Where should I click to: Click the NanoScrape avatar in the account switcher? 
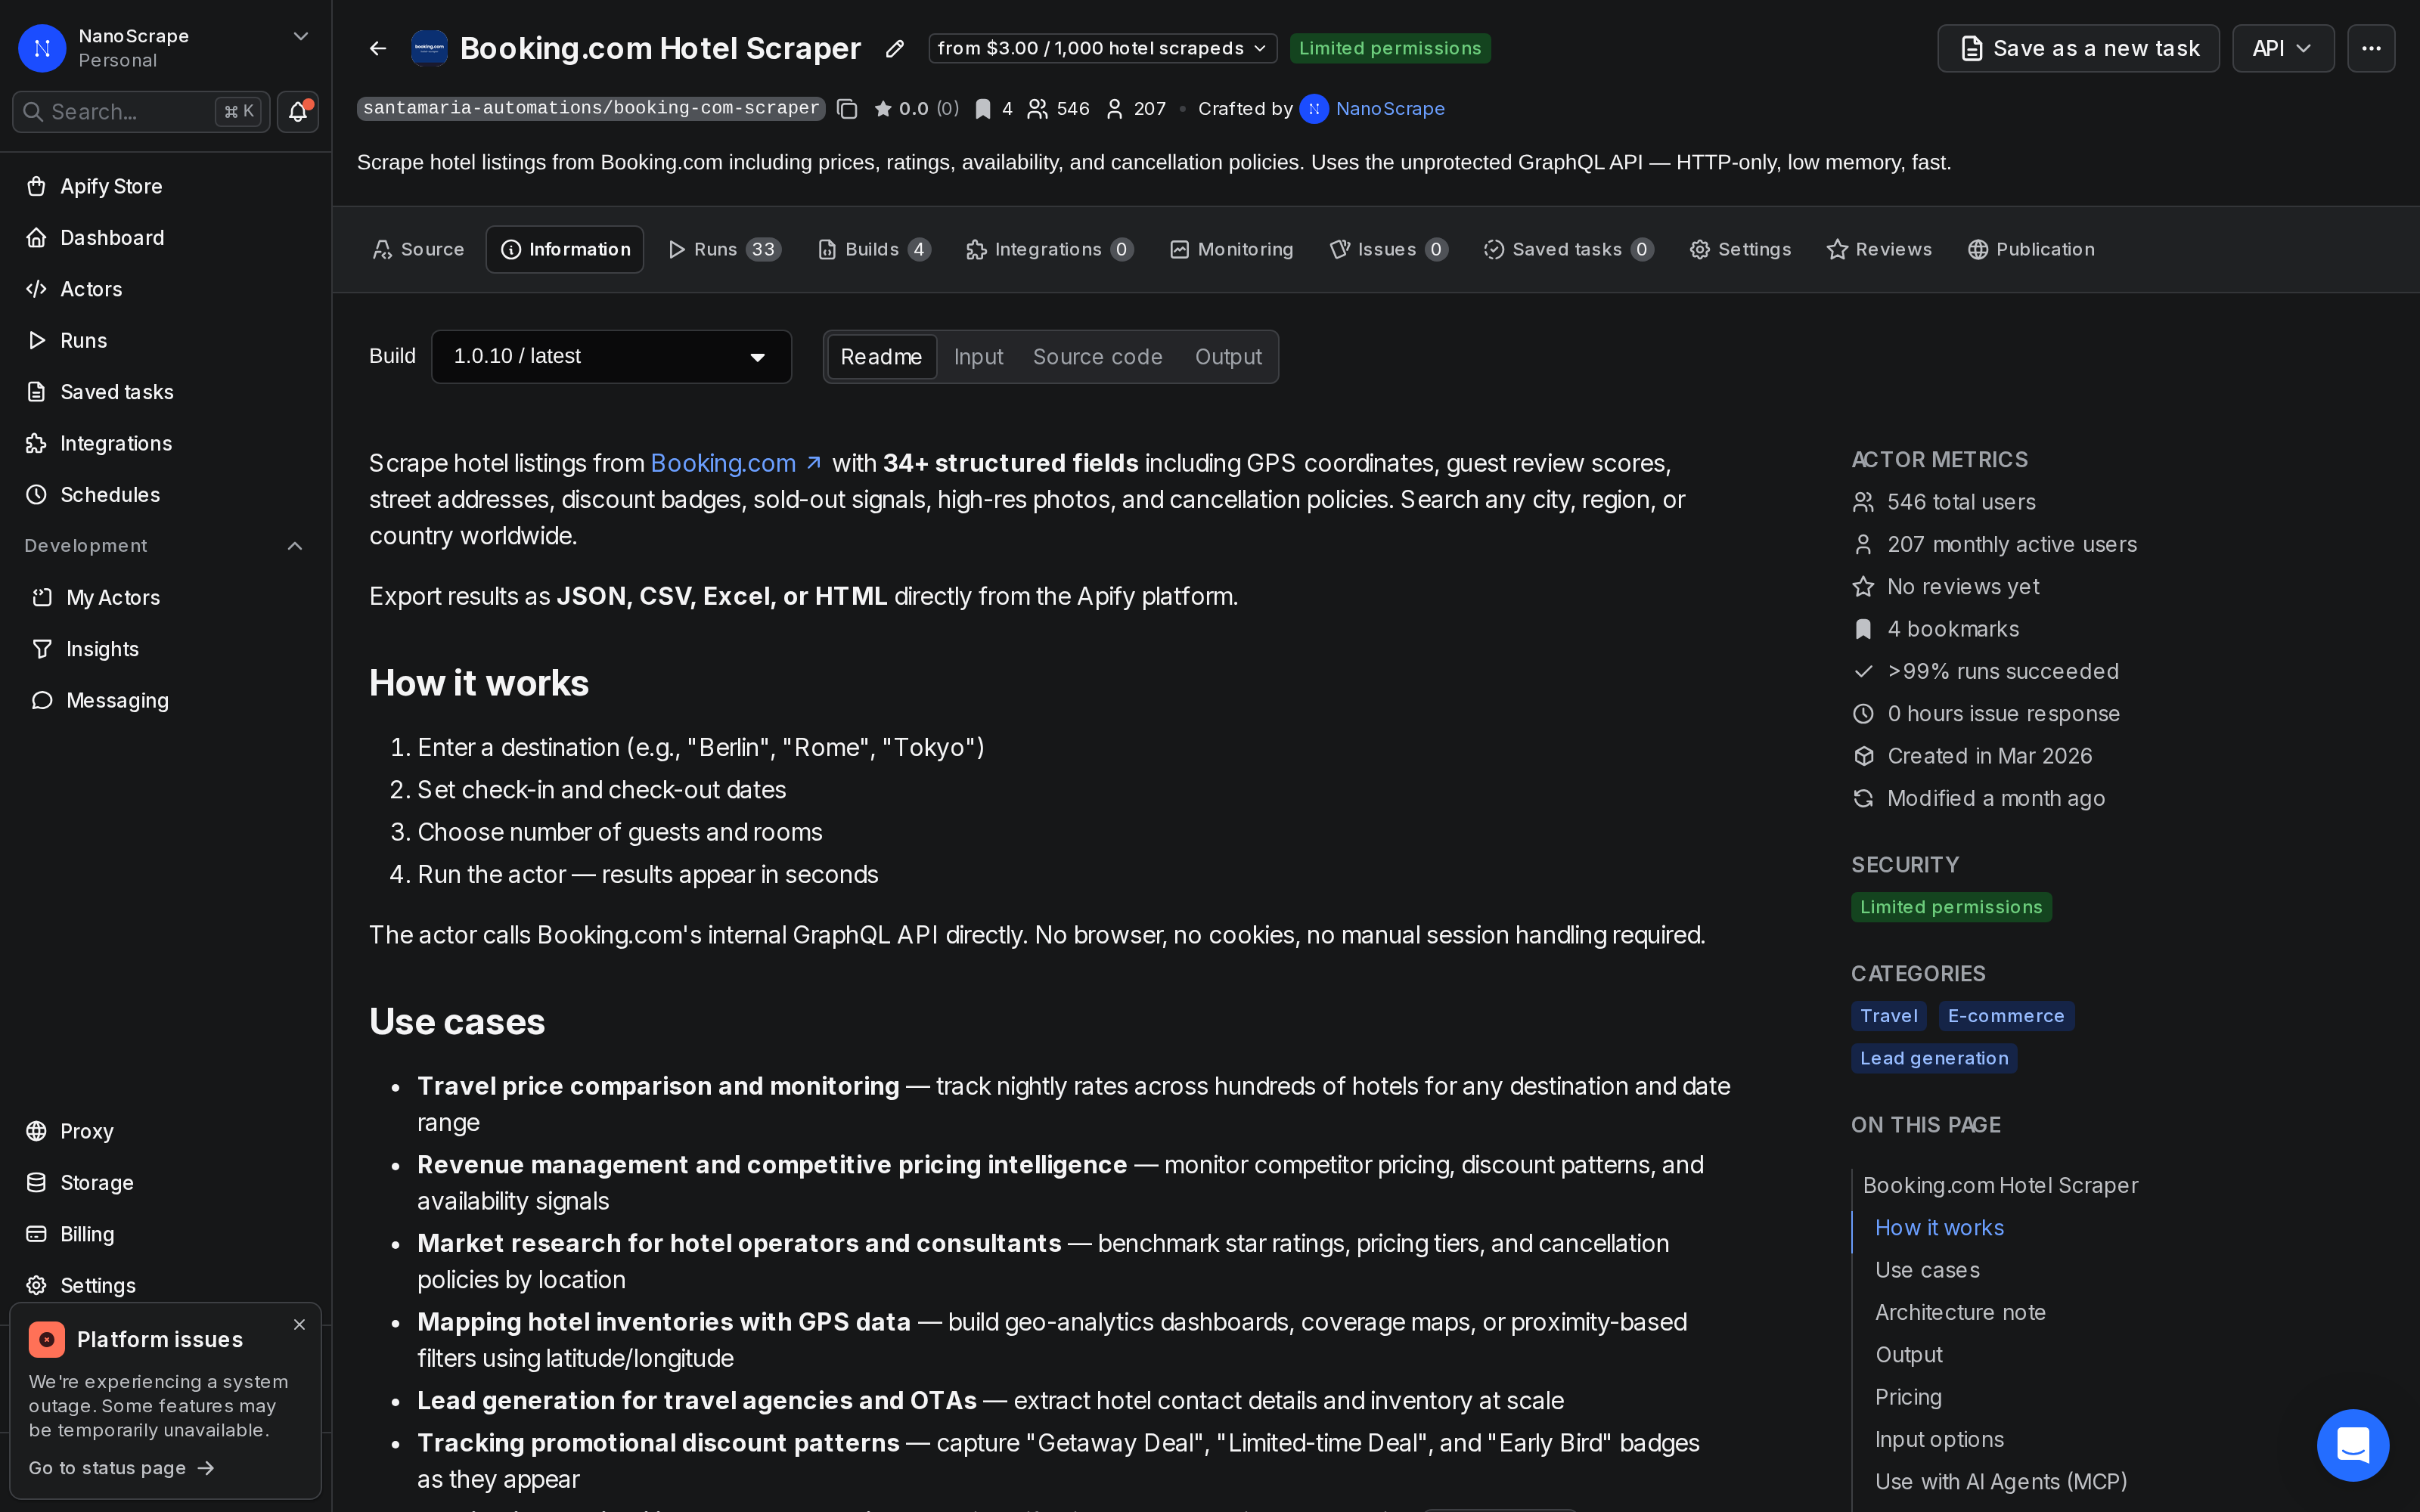coord(42,48)
